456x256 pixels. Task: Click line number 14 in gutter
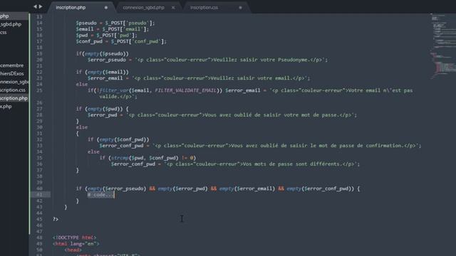[x=40, y=23]
